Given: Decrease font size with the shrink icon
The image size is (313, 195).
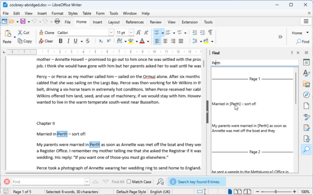Looking at the screenshot, I should (146, 33).
